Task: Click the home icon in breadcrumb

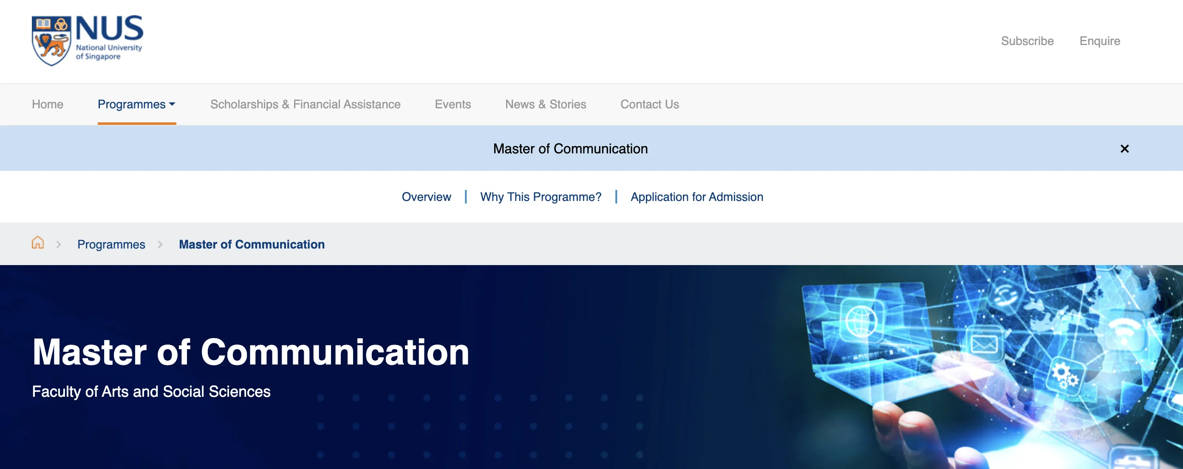Action: (x=38, y=243)
